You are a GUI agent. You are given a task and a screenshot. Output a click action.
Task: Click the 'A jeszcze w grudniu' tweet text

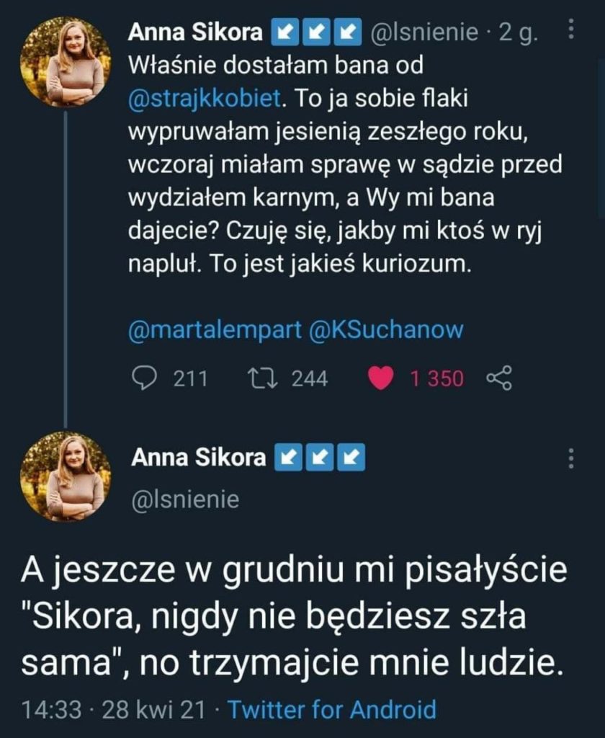coord(292,620)
